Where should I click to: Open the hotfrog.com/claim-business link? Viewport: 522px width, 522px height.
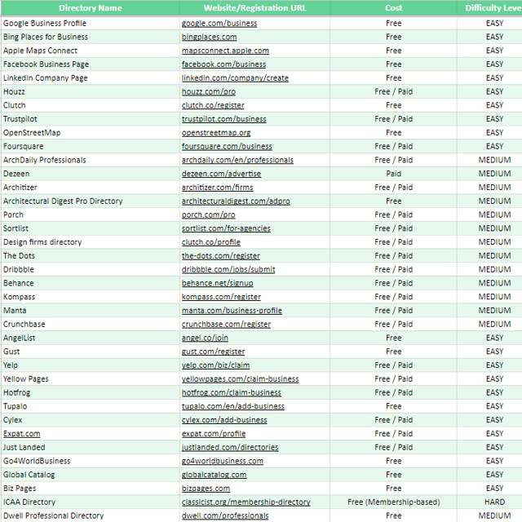coord(232,392)
